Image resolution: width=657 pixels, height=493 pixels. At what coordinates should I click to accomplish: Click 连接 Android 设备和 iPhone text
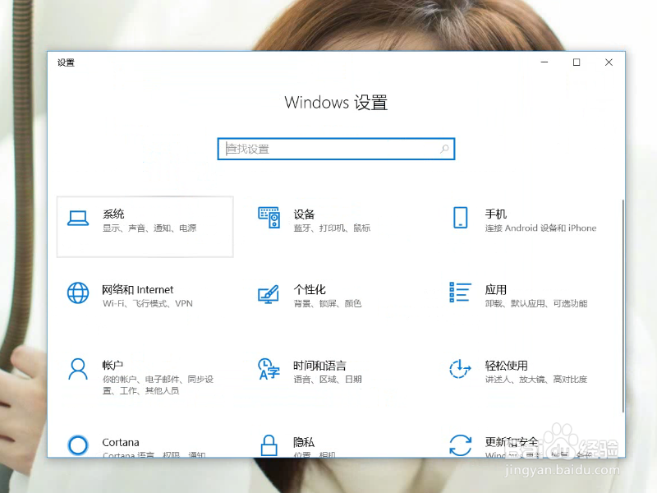click(540, 228)
